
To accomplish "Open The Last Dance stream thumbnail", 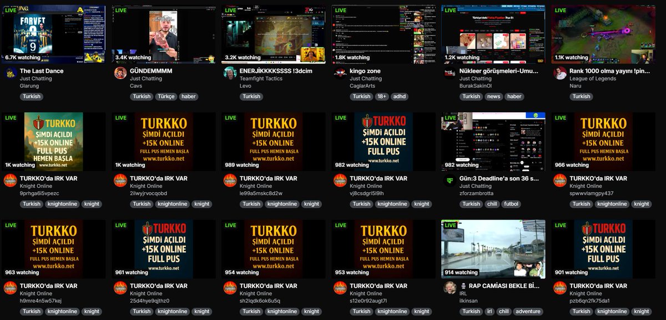I will click(53, 34).
